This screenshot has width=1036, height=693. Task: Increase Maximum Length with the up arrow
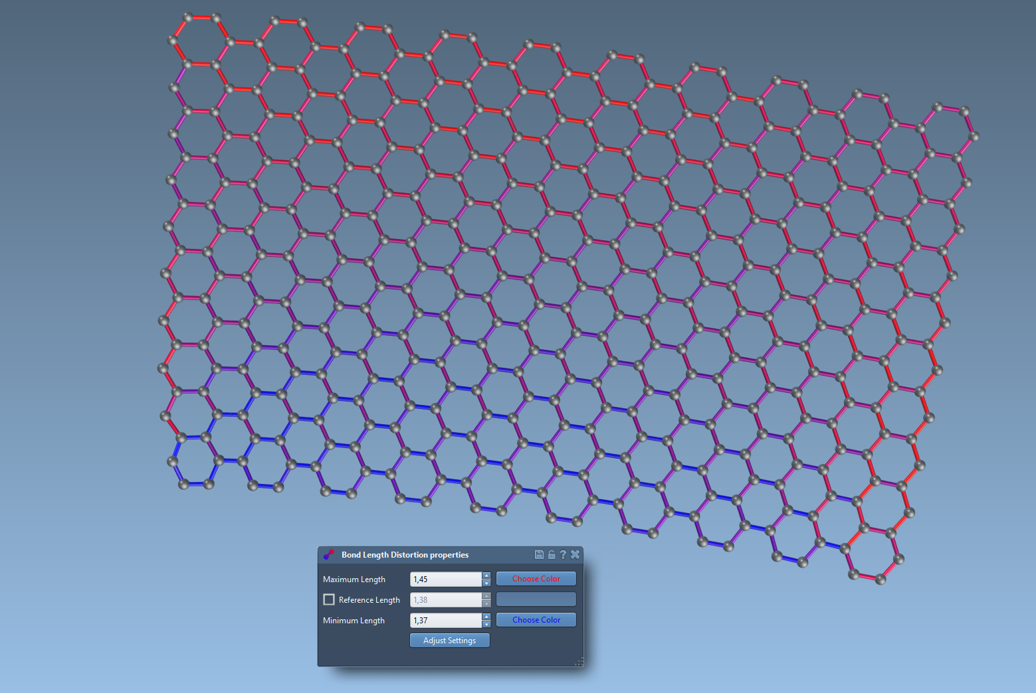coord(486,576)
